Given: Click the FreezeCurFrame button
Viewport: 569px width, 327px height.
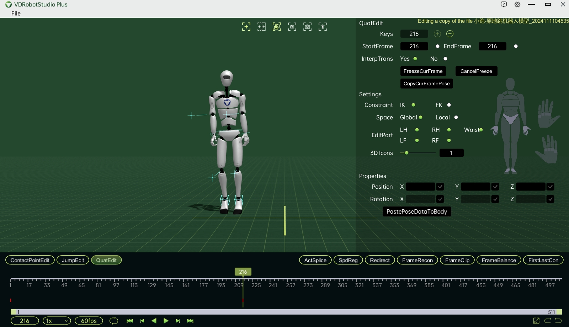Looking at the screenshot, I should (x=423, y=71).
